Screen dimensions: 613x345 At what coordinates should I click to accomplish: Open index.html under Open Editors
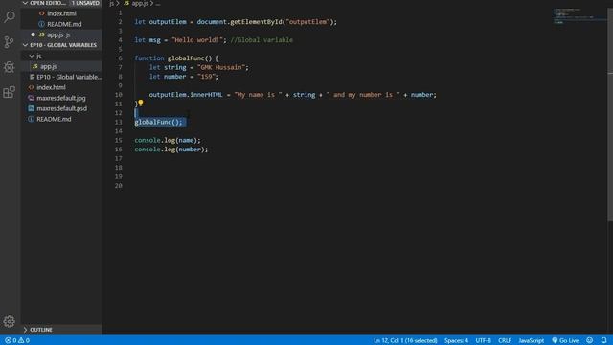pyautogui.click(x=61, y=13)
